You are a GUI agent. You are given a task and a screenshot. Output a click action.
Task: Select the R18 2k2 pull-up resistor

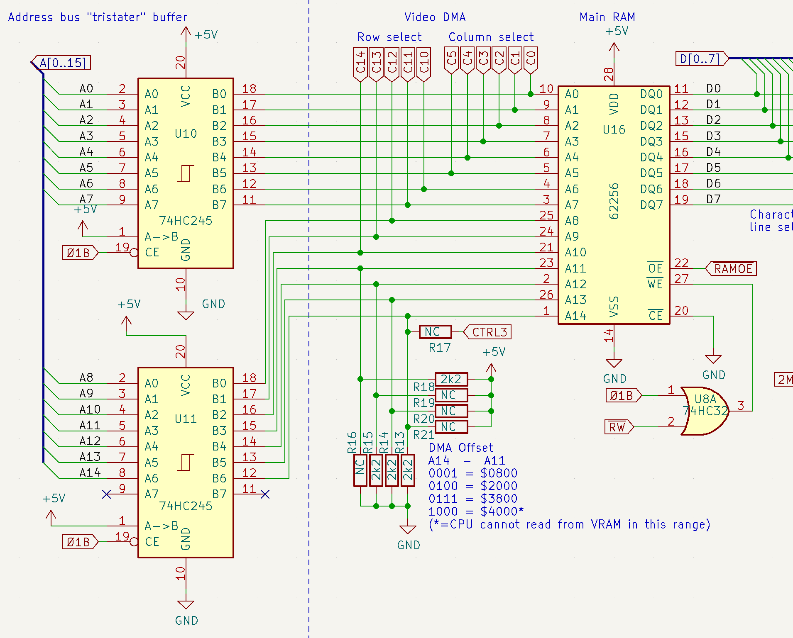(451, 379)
